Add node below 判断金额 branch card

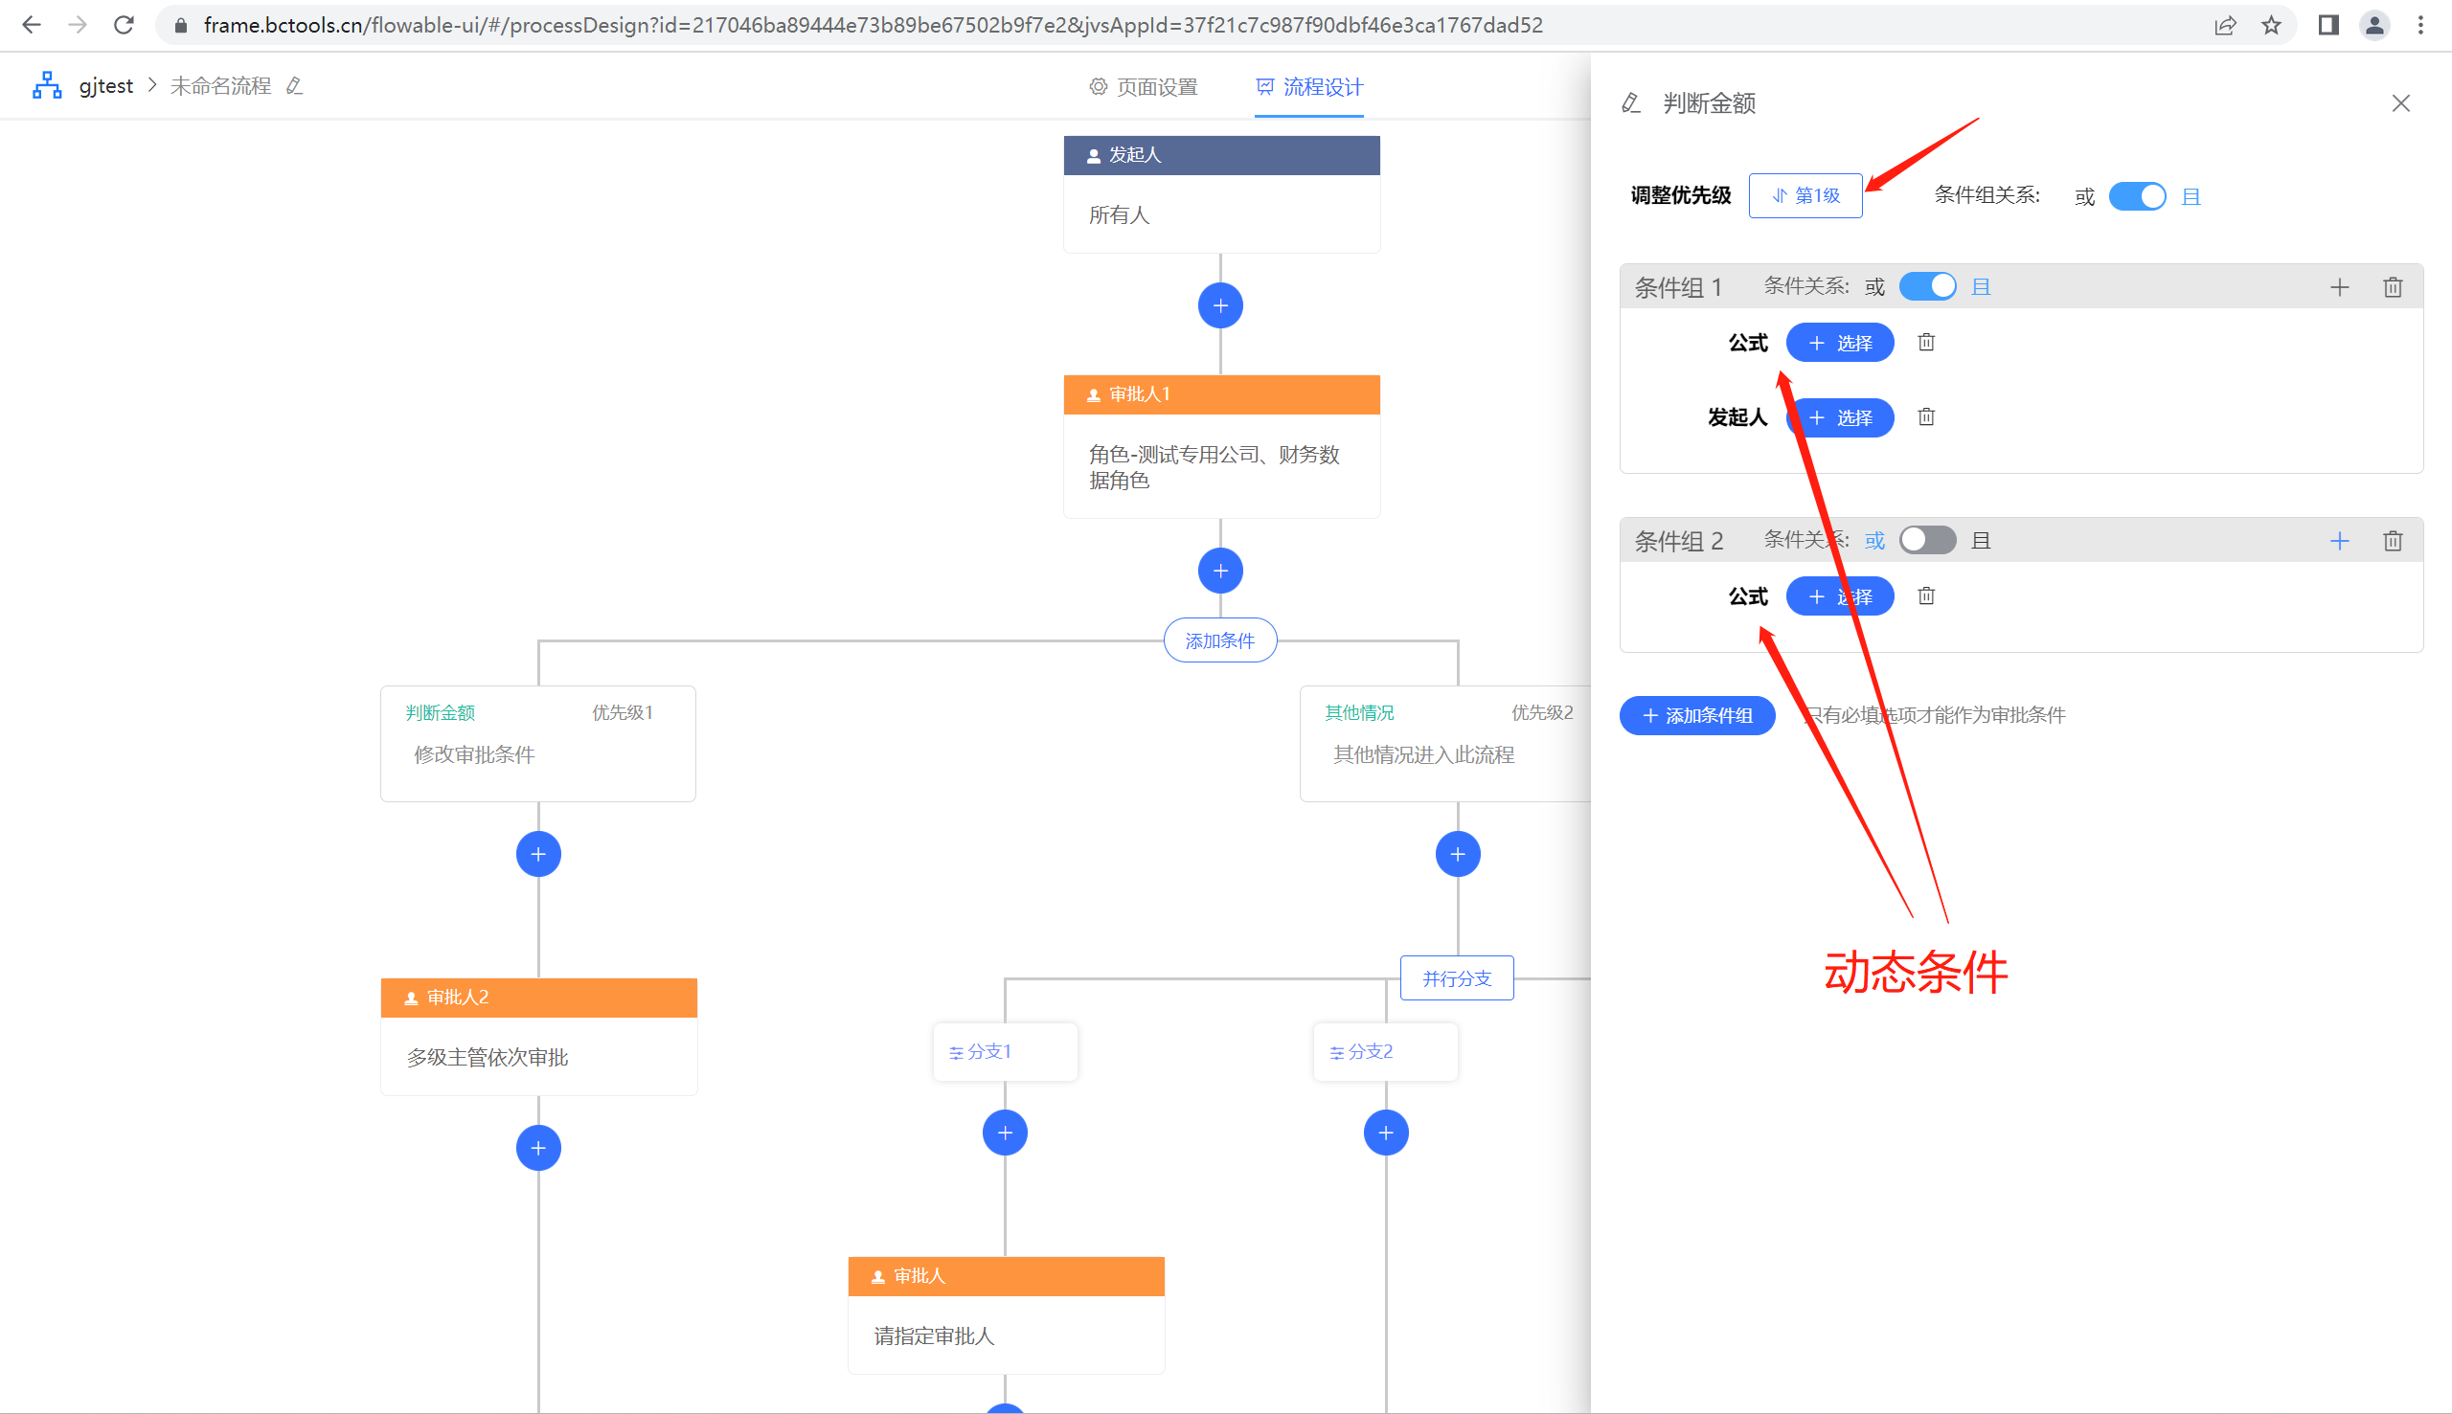tap(538, 855)
